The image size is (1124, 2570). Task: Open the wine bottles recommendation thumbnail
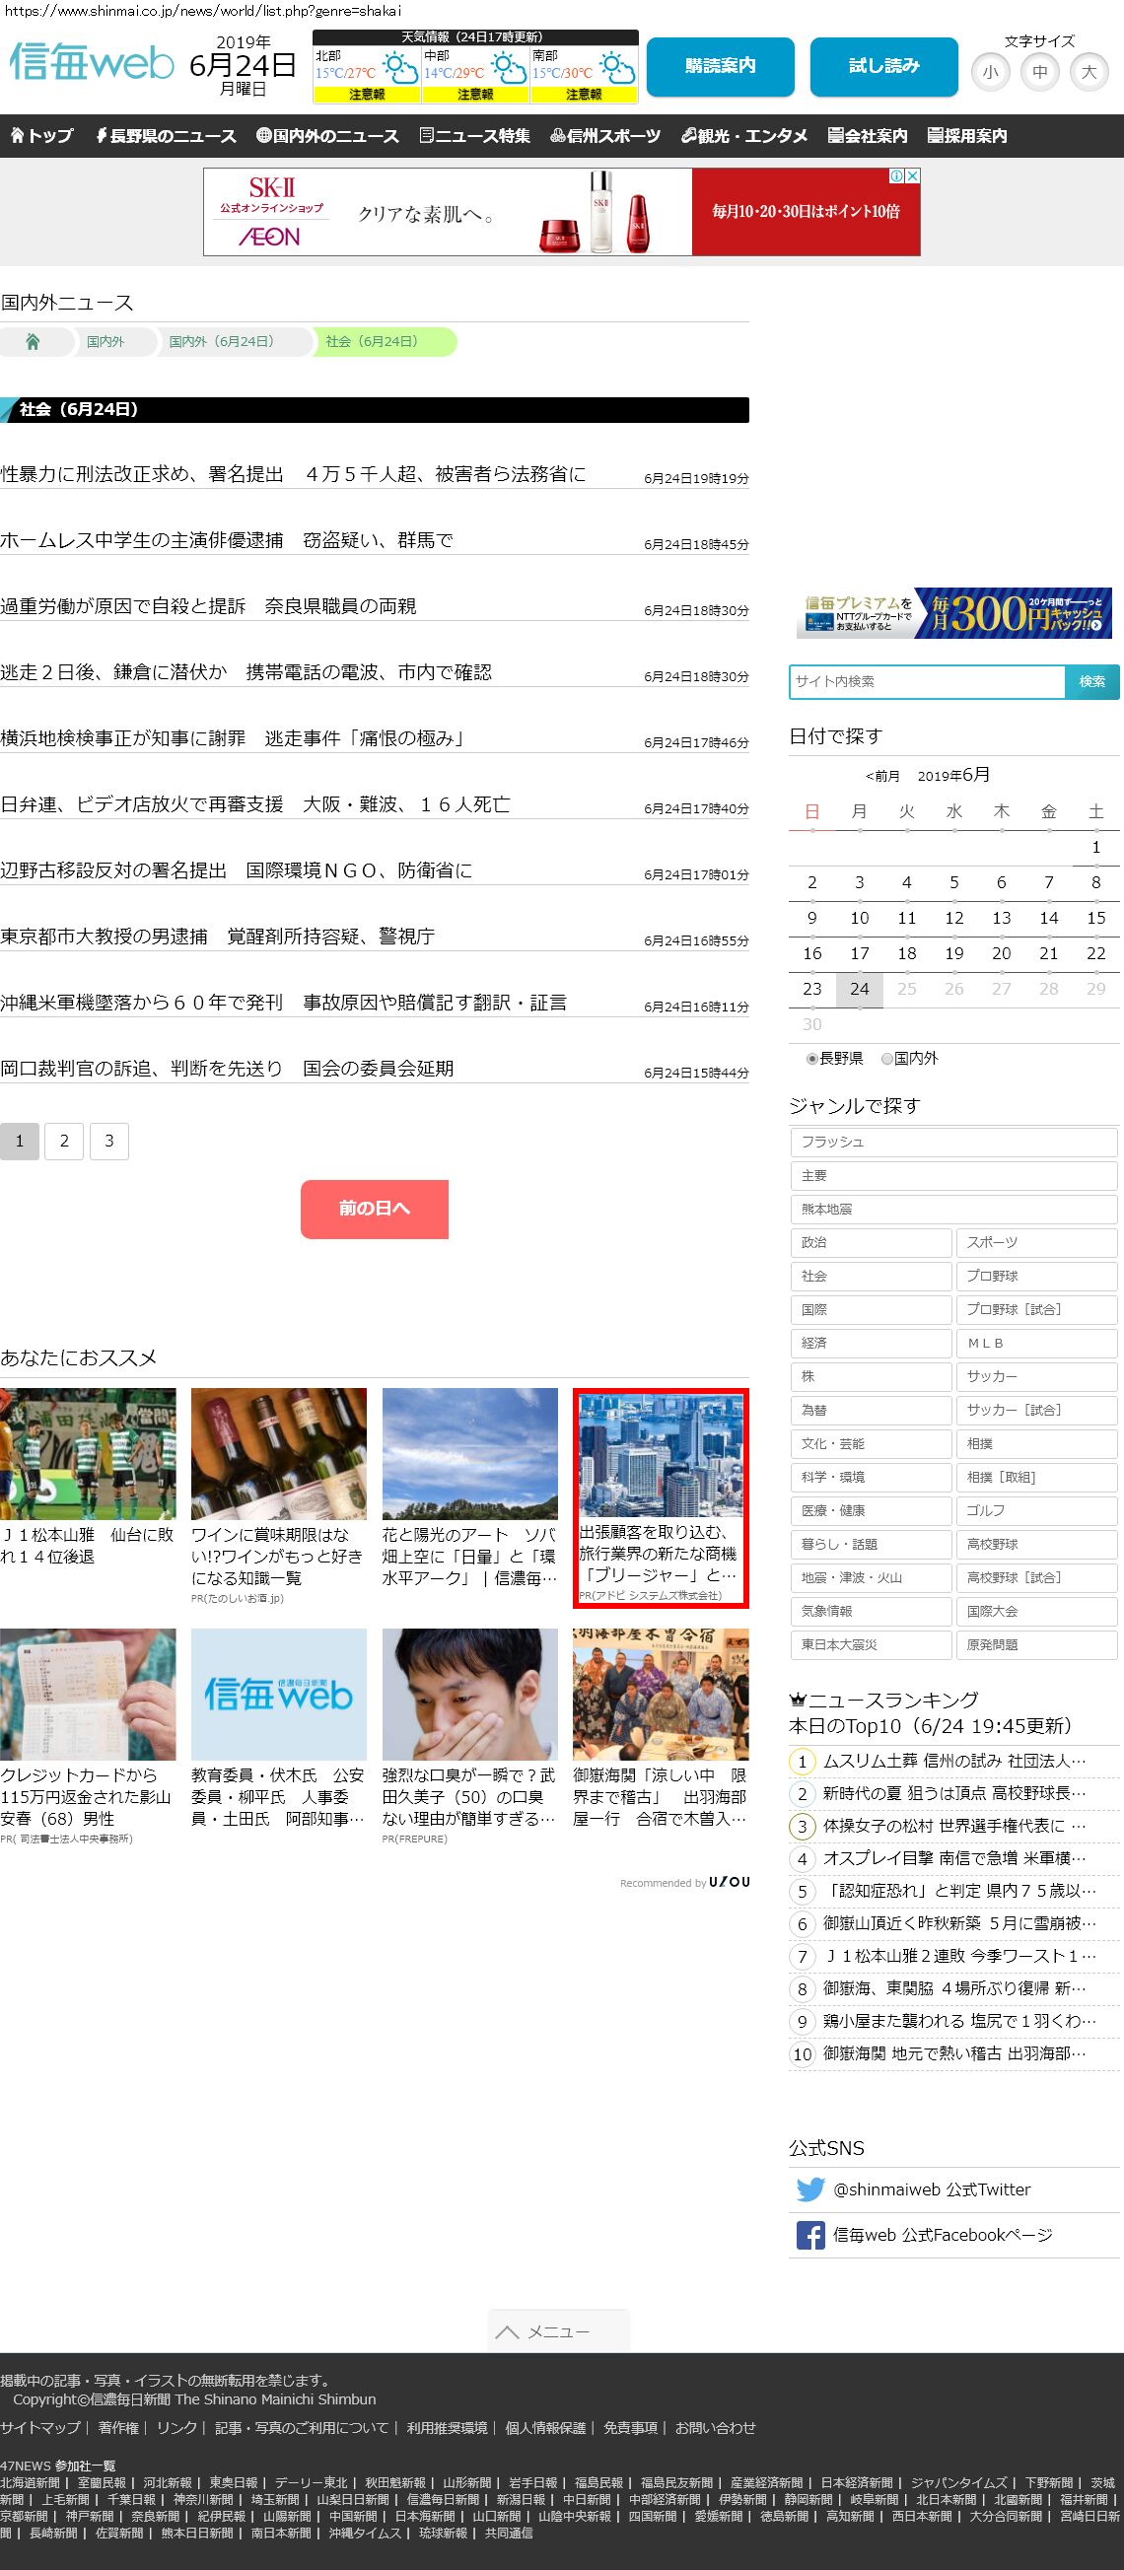[x=278, y=1454]
